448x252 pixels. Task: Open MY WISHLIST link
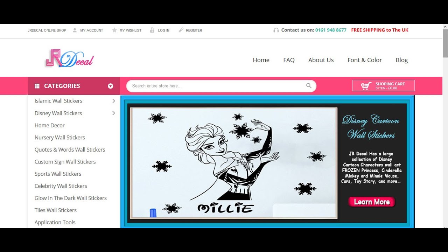click(x=131, y=30)
